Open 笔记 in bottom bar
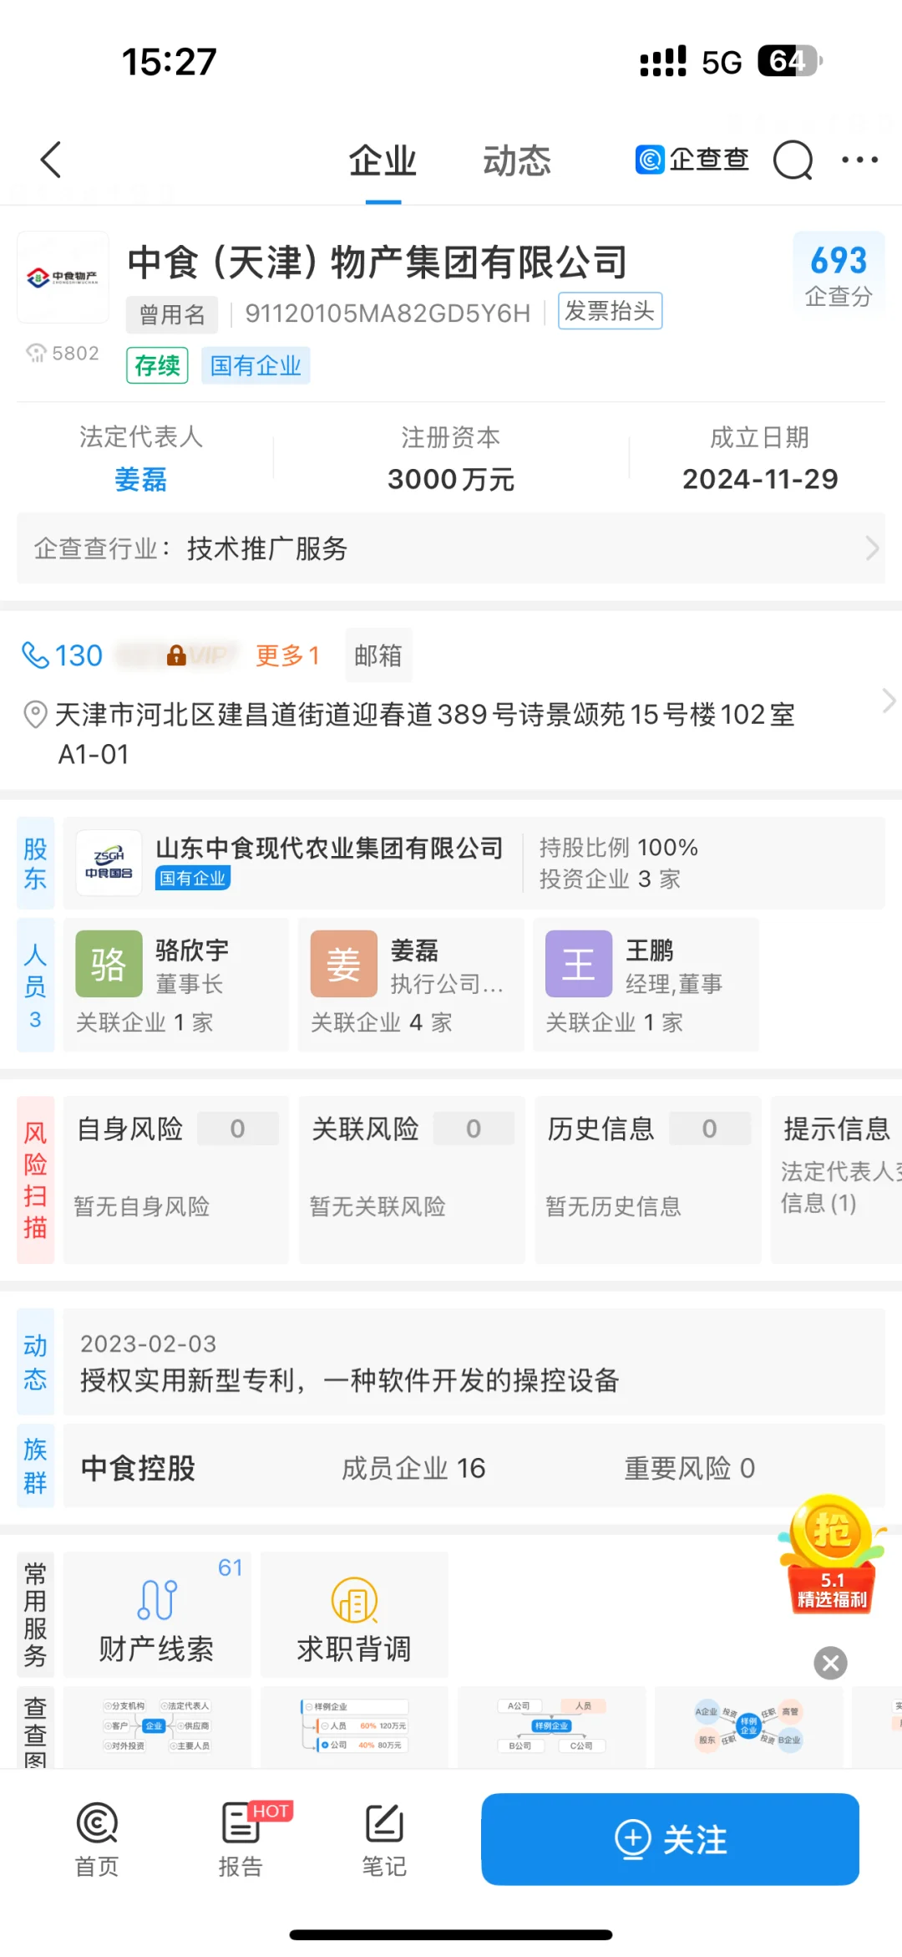 point(384,1839)
